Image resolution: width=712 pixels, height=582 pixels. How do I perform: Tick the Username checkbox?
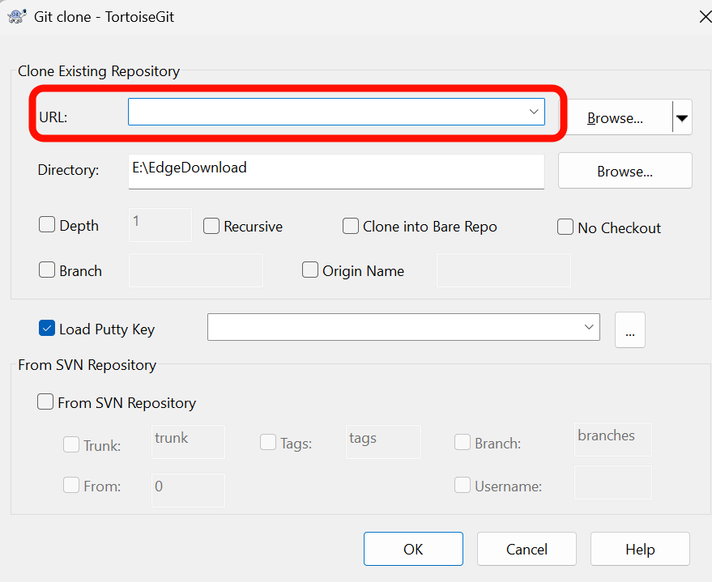point(463,485)
